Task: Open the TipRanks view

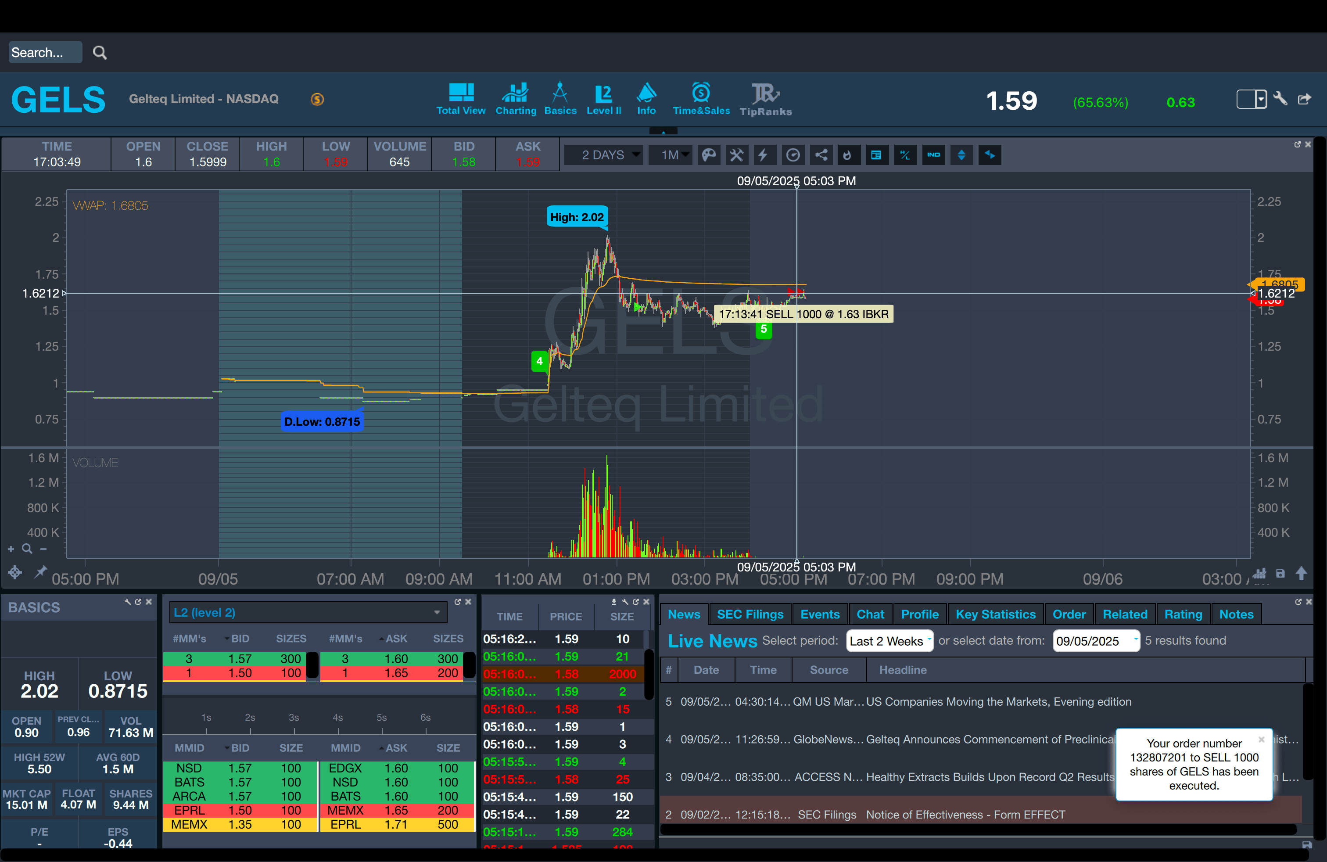Action: 766,99
